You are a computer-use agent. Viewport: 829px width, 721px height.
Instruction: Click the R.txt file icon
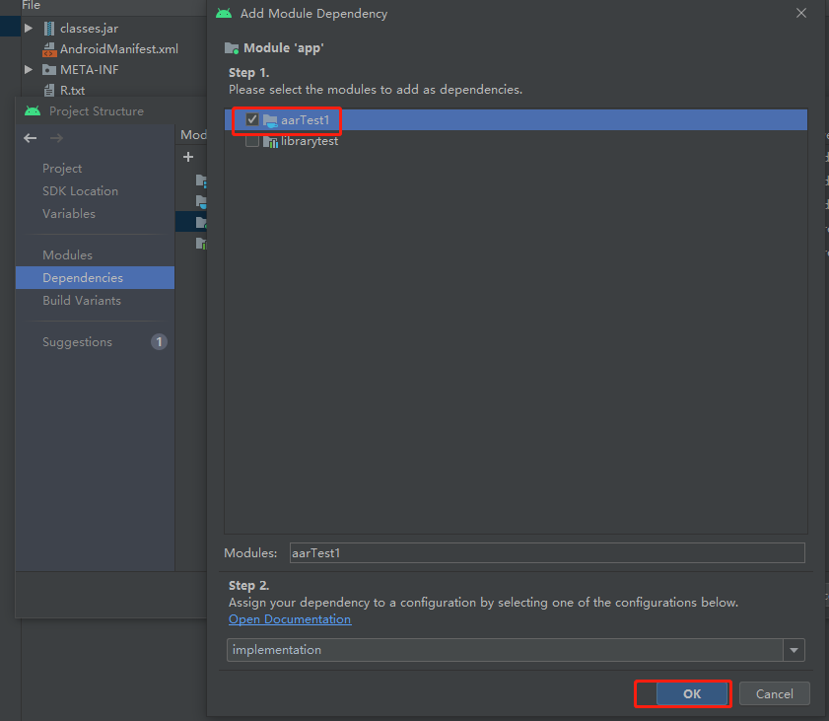(48, 91)
